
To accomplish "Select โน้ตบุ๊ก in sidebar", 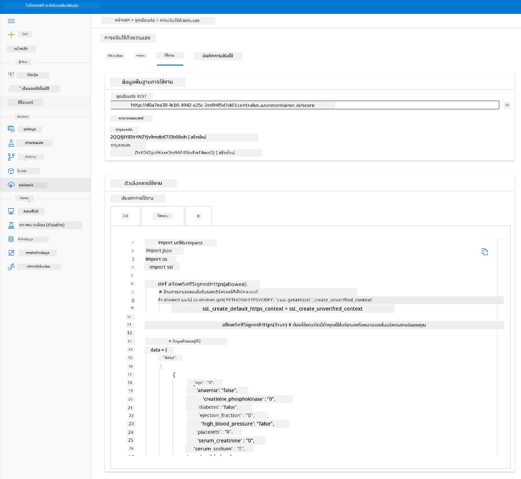I will click(33, 75).
